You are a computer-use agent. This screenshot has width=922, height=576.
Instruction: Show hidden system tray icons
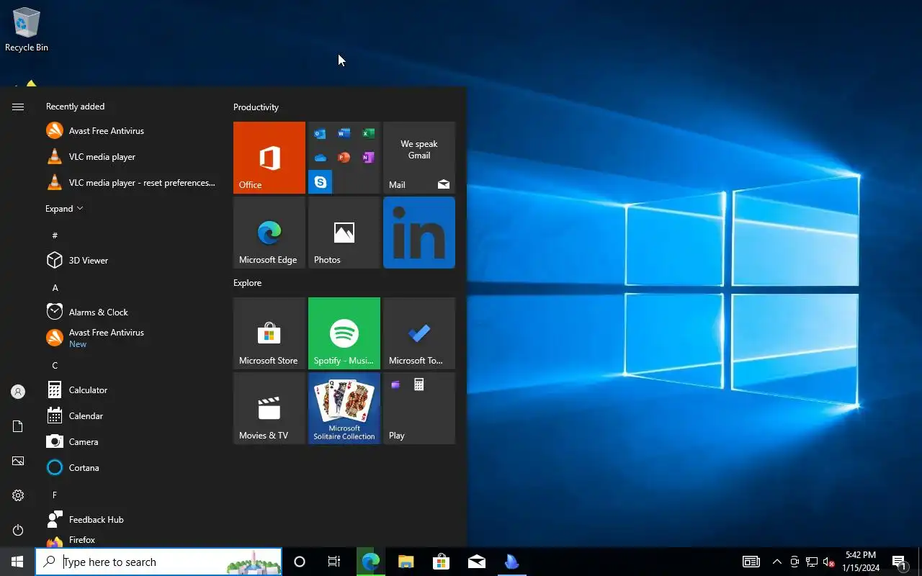pyautogui.click(x=776, y=562)
